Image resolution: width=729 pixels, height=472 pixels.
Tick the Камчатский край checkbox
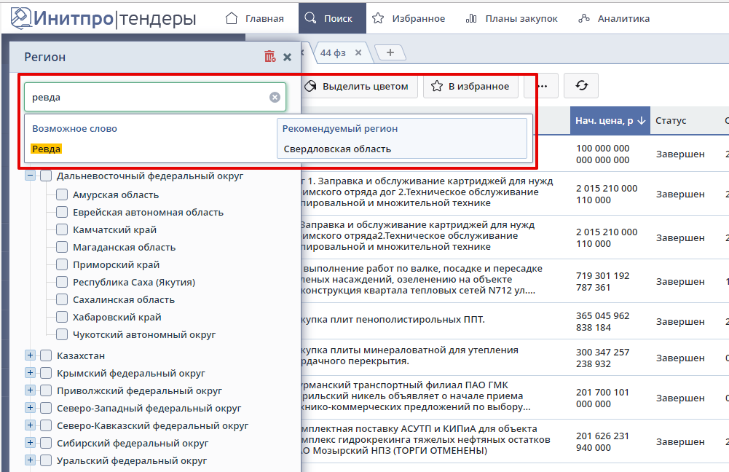[62, 229]
